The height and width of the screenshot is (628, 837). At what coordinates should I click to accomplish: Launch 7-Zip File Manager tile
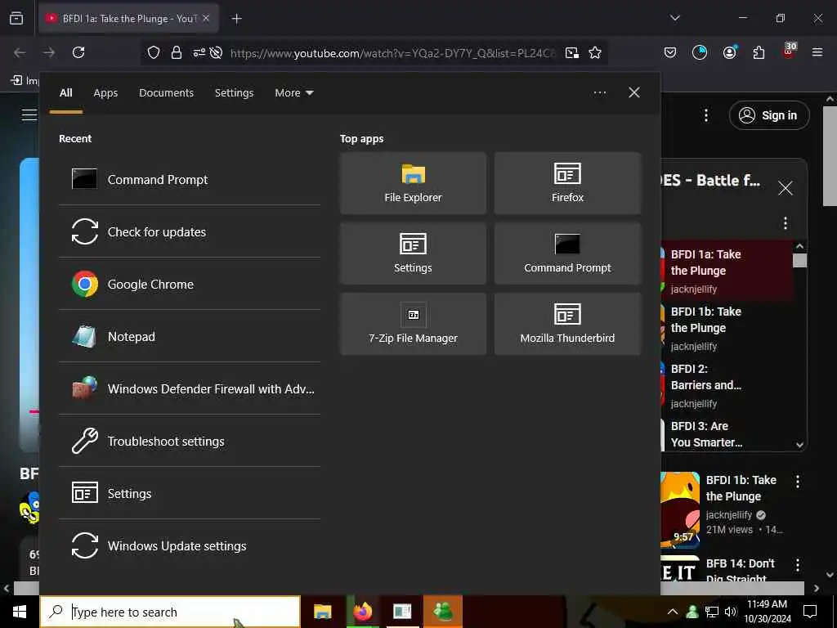click(413, 324)
